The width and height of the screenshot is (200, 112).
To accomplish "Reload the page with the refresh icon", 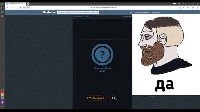I will (x=17, y=7).
